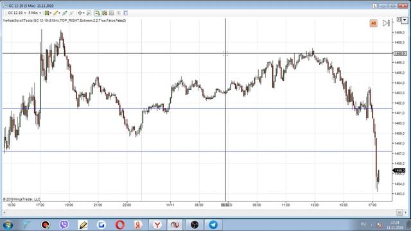Open the red Я Yandex taskbar icon

pos(138,225)
